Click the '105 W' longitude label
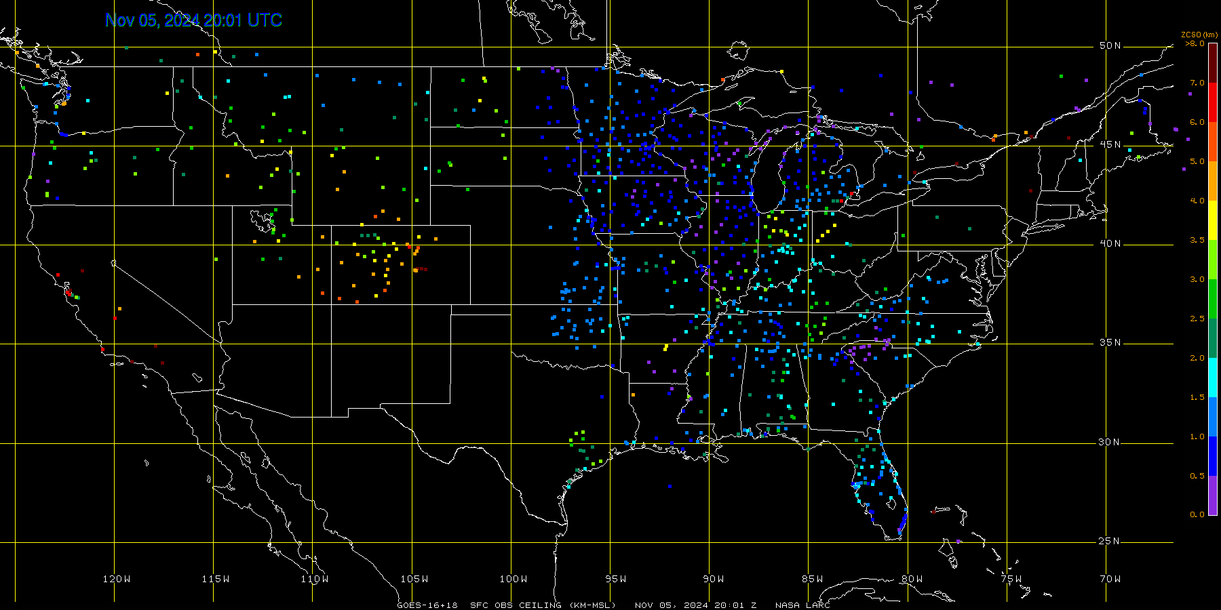The image size is (1221, 610). point(414,579)
